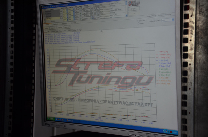This screenshot has width=208, height=137.
Task: Toggle the upper checkbox above Analiza
Action: point(138,21)
